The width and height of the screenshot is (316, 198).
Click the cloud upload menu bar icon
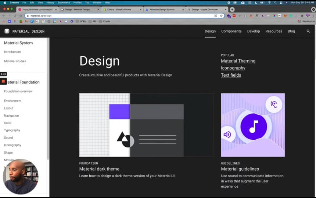(x=243, y=3)
